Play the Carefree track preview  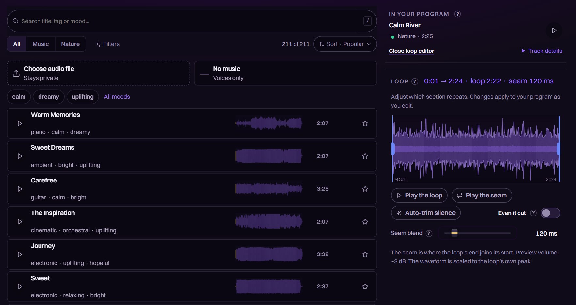(x=20, y=189)
